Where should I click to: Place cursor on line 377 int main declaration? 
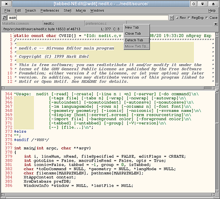click(52, 148)
